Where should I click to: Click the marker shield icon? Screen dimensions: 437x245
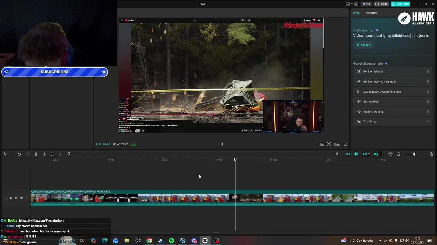[69, 154]
